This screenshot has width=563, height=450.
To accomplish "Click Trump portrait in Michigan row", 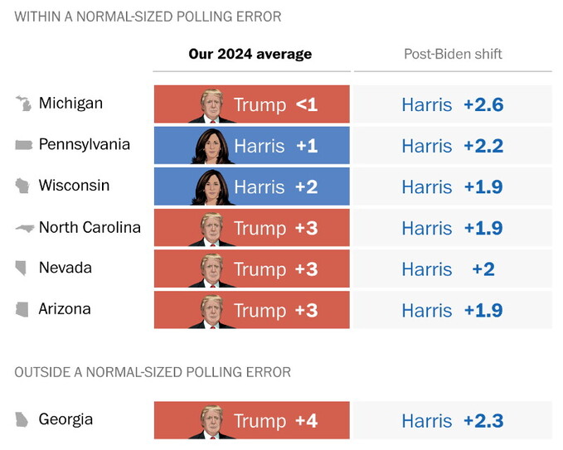I will (x=214, y=105).
